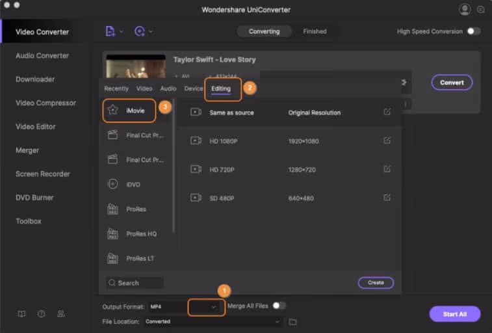The height and width of the screenshot is (333, 492).
Task: Select Same as source preset
Action: point(289,113)
